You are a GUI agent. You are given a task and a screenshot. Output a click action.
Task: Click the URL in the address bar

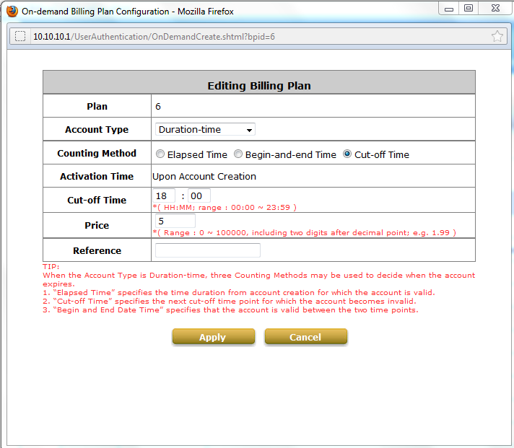(x=154, y=36)
